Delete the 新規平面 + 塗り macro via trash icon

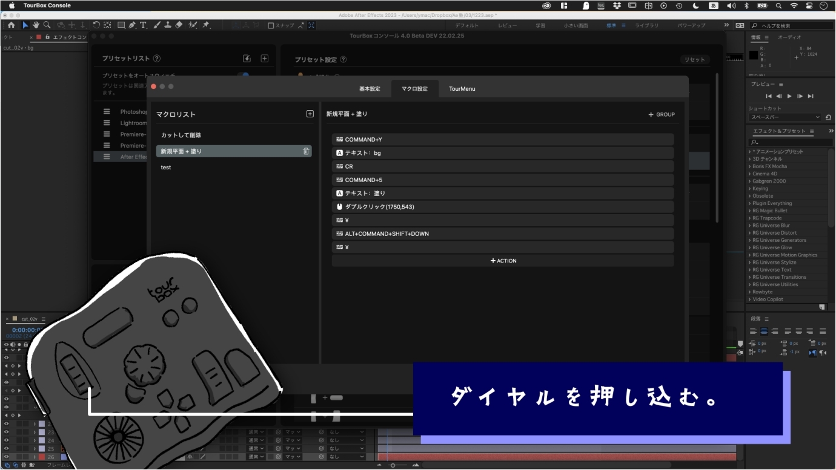pos(306,151)
